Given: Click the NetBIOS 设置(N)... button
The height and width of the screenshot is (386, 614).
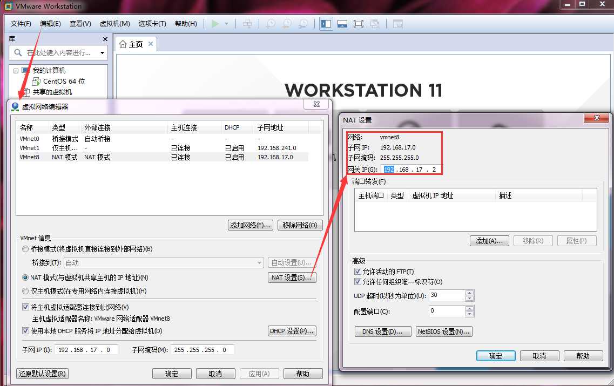Looking at the screenshot, I should click(x=444, y=331).
